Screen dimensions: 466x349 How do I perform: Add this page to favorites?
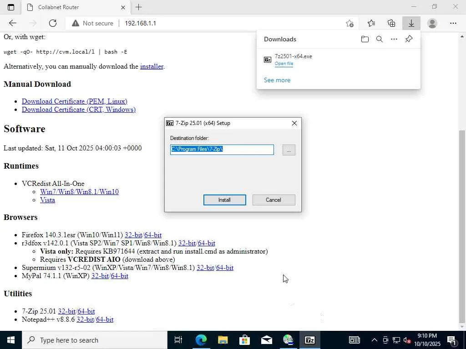coord(350,23)
